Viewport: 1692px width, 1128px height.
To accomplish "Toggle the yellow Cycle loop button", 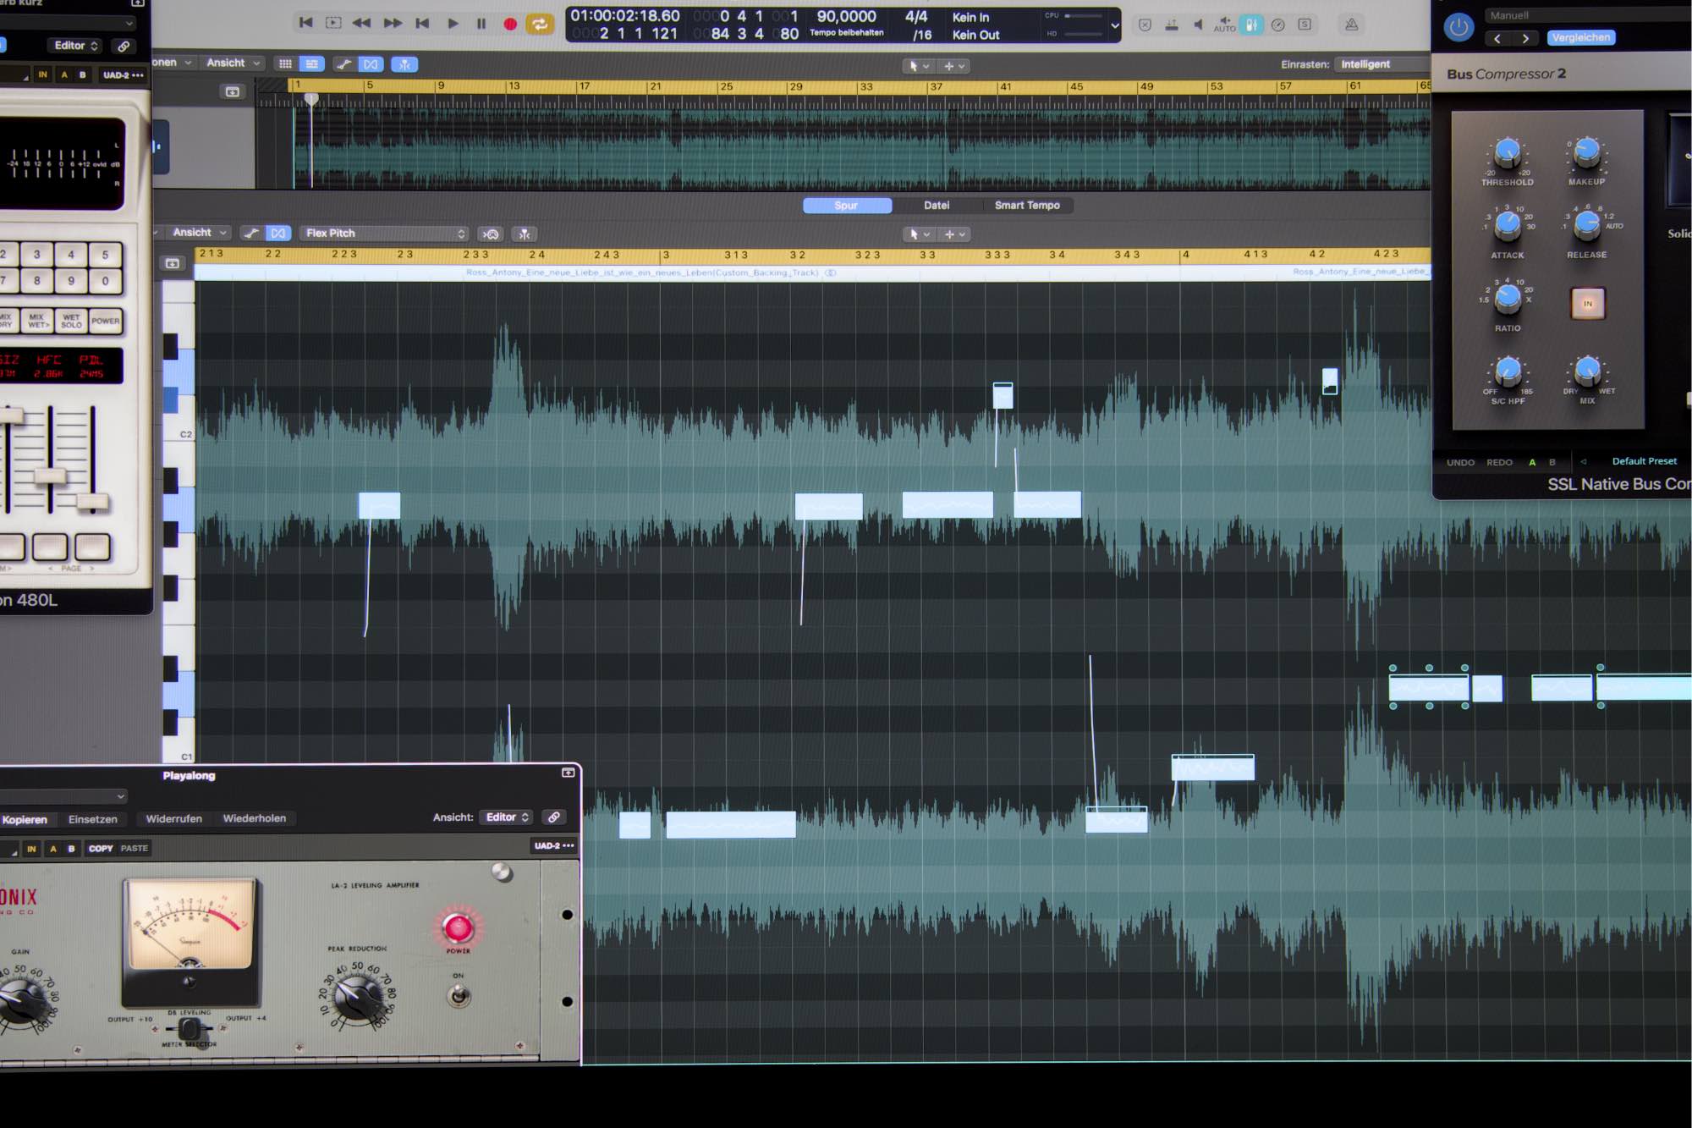I will point(539,24).
